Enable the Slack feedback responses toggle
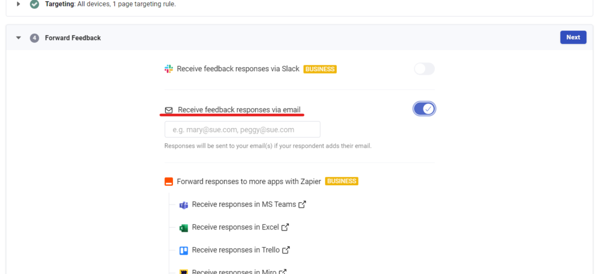 pyautogui.click(x=424, y=69)
